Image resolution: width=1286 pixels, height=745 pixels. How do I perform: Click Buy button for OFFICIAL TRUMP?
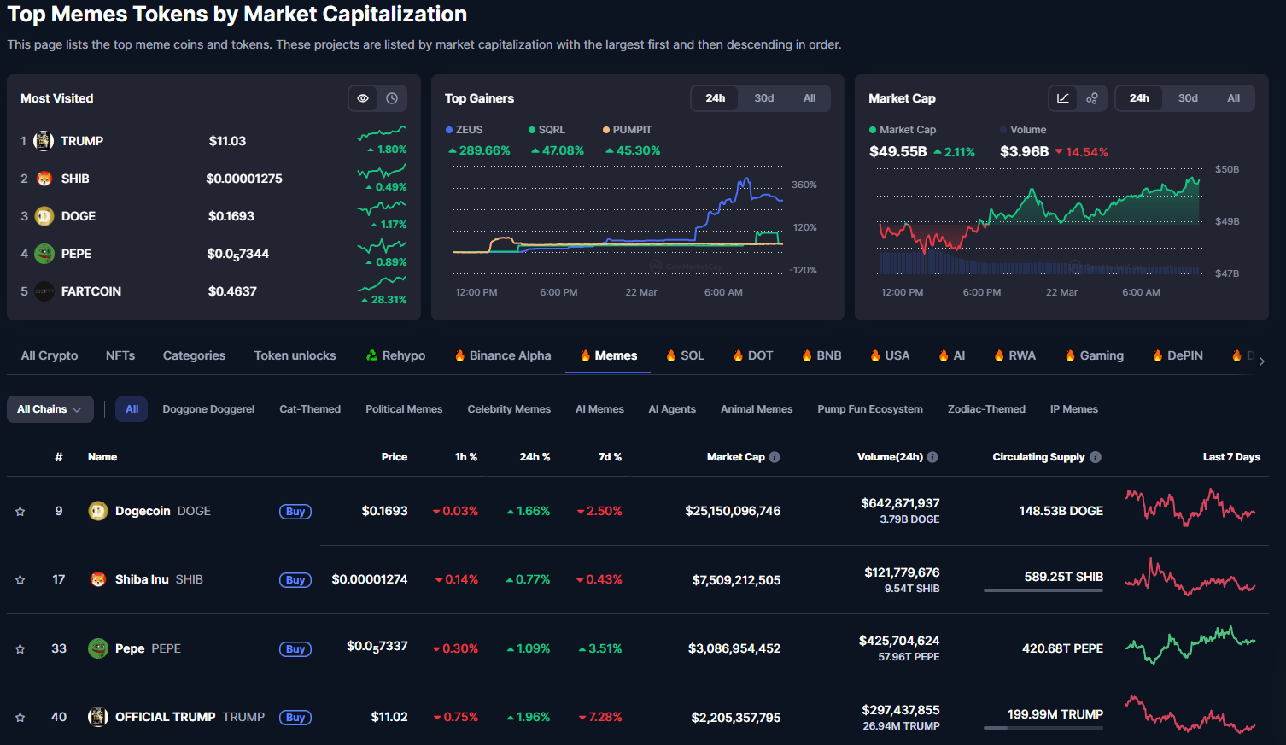pos(295,718)
